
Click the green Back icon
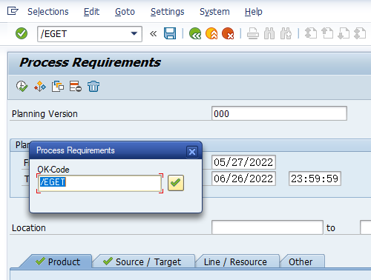click(195, 33)
